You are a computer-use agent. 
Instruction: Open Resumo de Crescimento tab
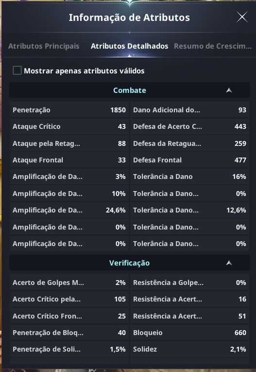(213, 46)
